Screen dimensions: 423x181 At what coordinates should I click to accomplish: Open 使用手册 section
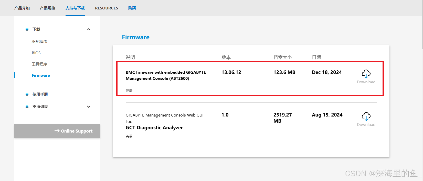tap(40, 94)
